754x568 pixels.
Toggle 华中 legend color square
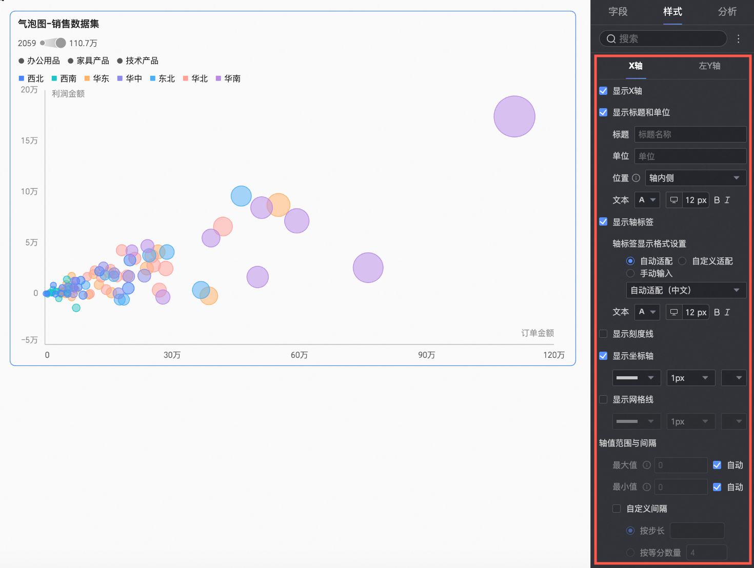point(120,78)
